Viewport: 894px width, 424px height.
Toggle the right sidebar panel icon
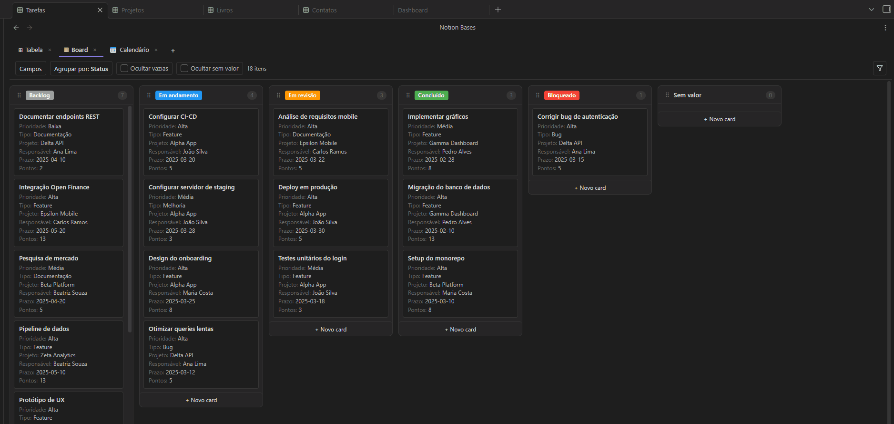click(x=886, y=10)
